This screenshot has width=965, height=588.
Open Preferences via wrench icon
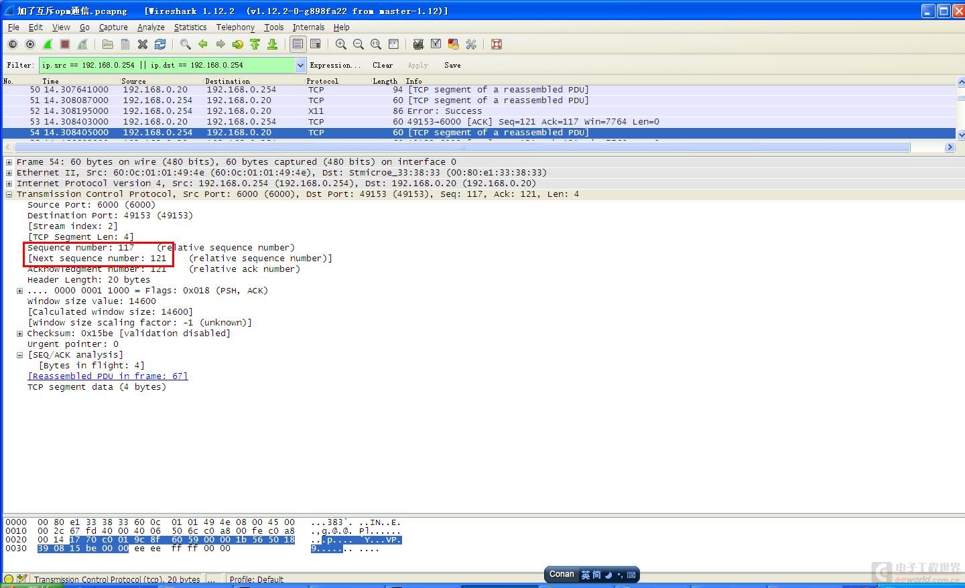[x=470, y=44]
